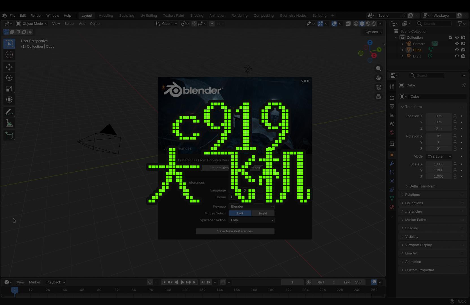Choose the Transform tool
The width and height of the screenshot is (470, 305).
[9, 99]
